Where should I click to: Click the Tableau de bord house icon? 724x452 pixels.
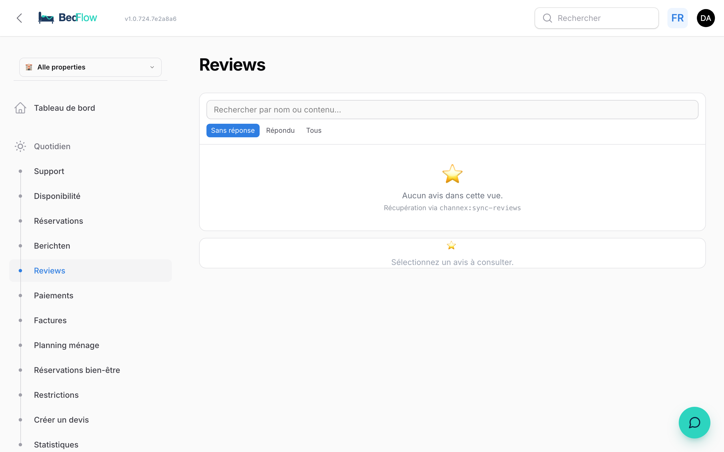click(x=20, y=108)
